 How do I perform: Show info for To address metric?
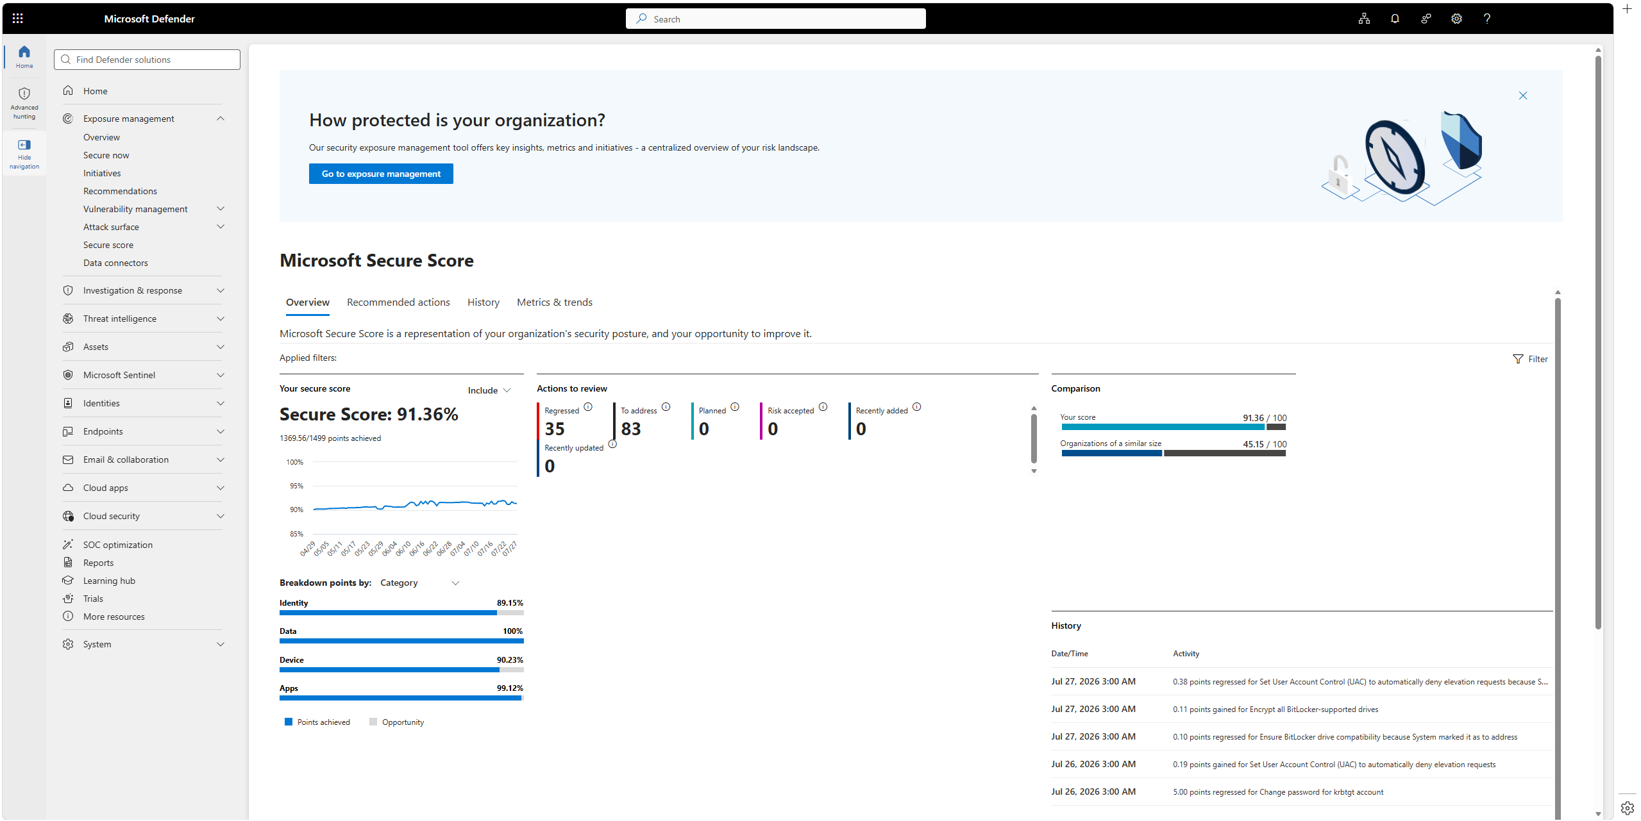(x=666, y=407)
